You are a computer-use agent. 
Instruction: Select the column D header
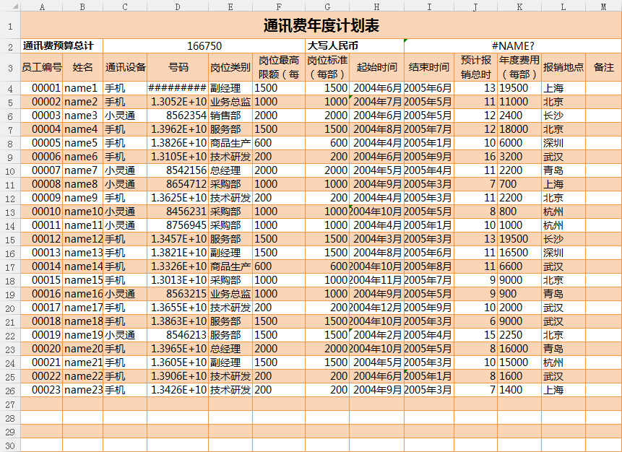(x=178, y=6)
